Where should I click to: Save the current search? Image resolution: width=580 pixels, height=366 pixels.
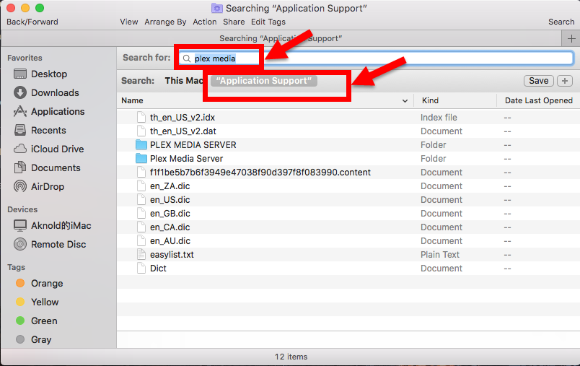tap(538, 81)
